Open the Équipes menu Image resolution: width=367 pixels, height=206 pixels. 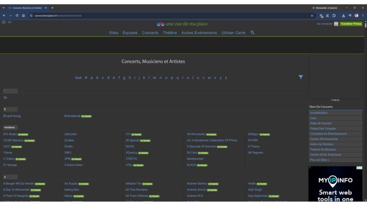130,33
